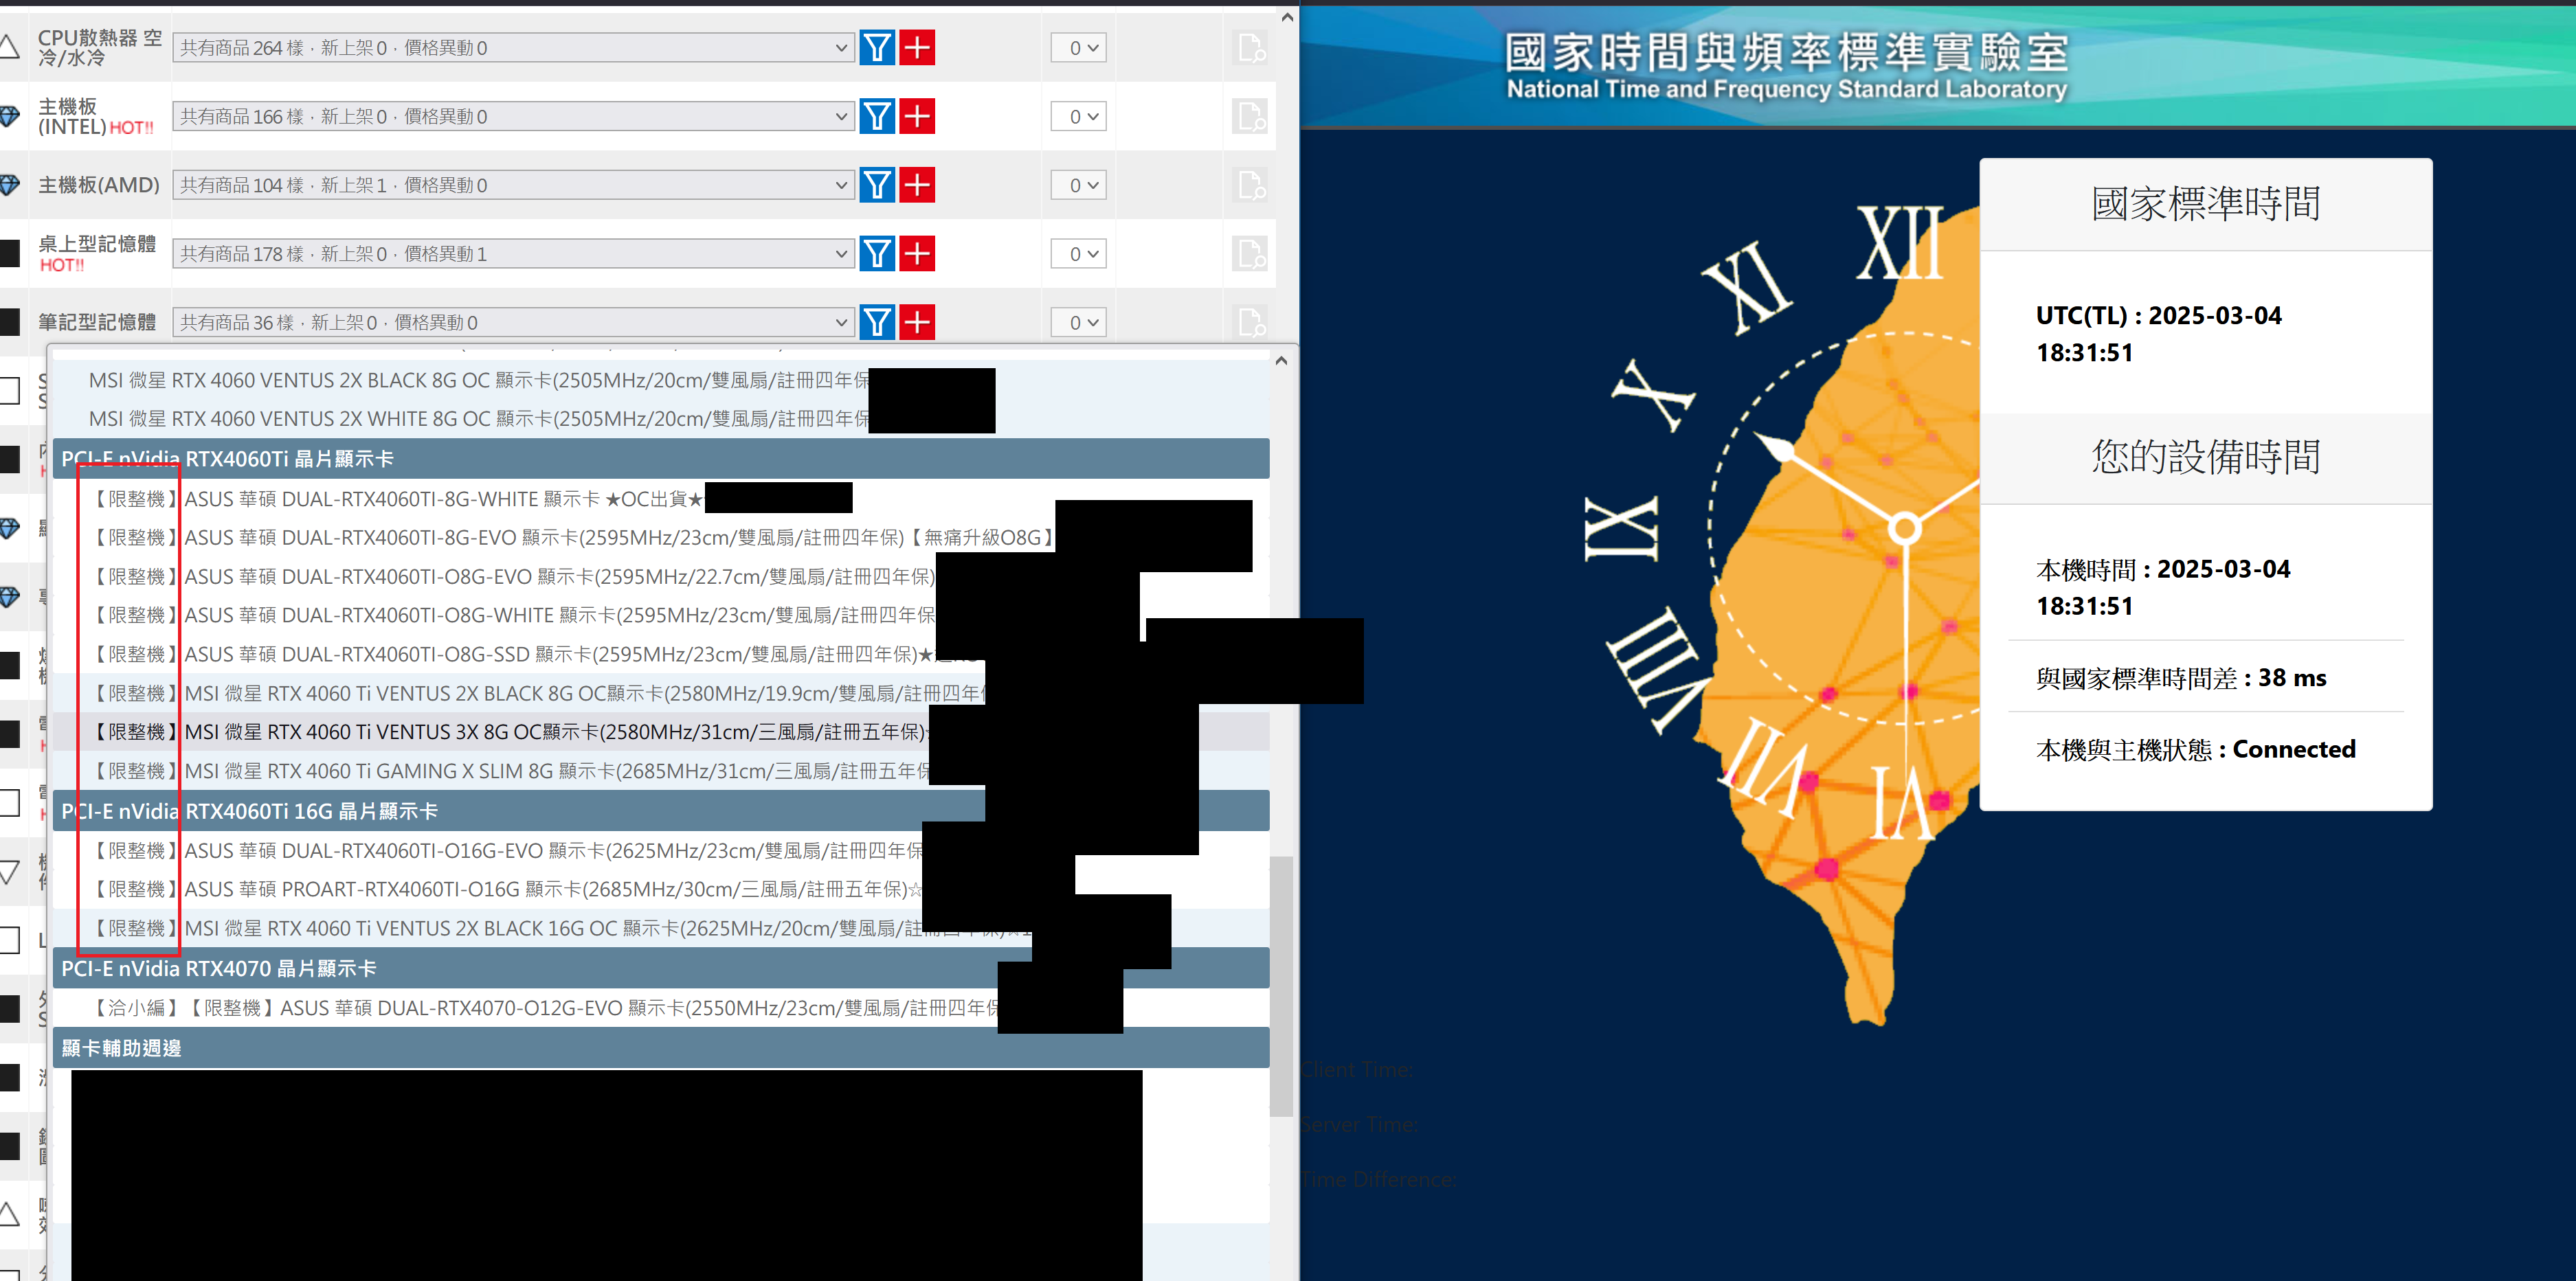
Task: Open quantity dropdown in 主機板(INTEL) row
Action: click(x=1078, y=116)
